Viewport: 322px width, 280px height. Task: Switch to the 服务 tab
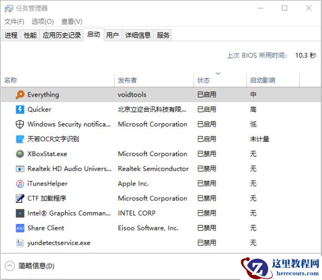(x=163, y=36)
